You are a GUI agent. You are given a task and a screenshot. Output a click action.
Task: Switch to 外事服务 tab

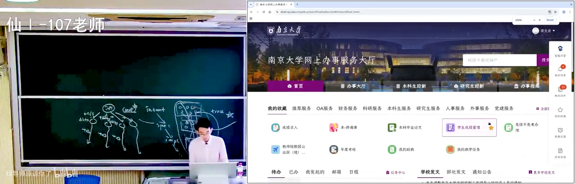480,109
